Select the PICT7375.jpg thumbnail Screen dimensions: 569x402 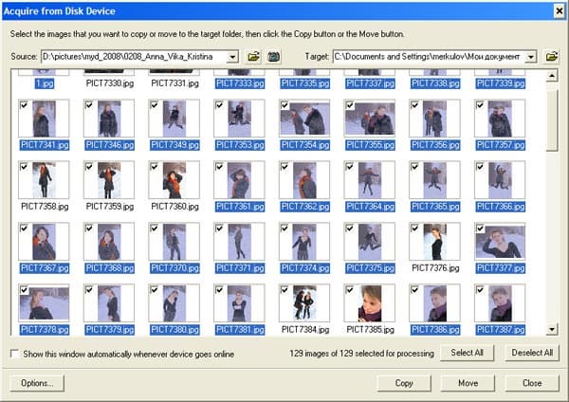pyautogui.click(x=370, y=242)
